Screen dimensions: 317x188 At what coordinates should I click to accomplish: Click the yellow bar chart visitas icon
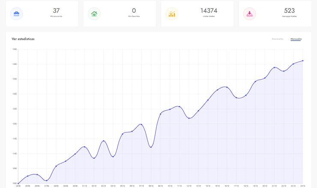coord(172,14)
